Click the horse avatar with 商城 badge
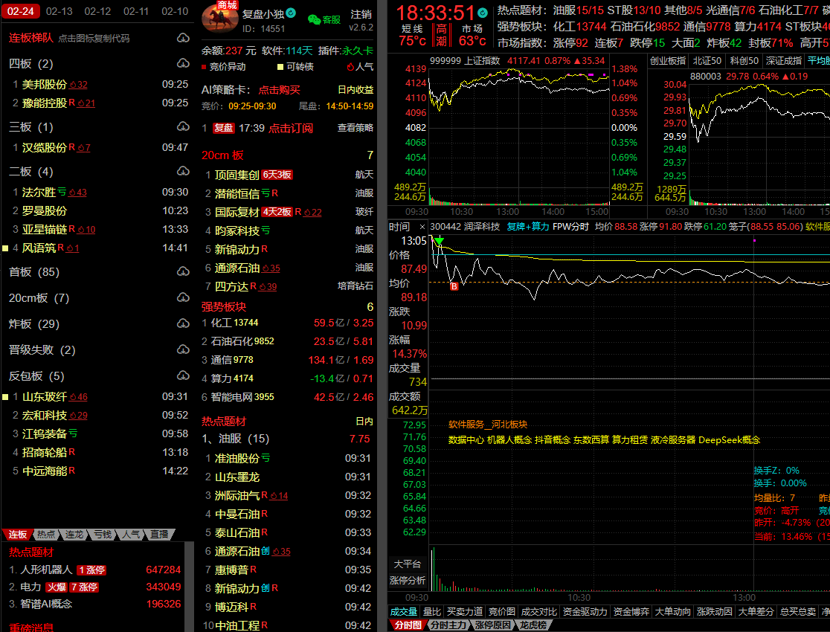This screenshot has height=632, width=830. (x=219, y=17)
